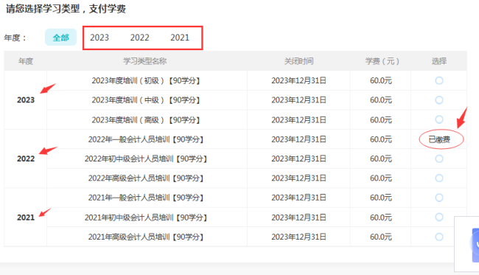Choose 2022年初中级会计人员培训 radio option

pos(439,159)
